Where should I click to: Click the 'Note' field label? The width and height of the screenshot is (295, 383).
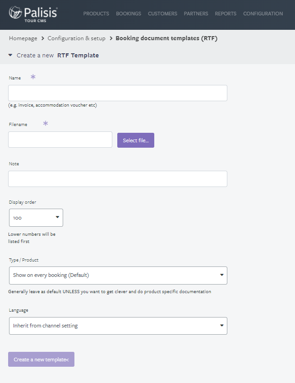[14, 164]
